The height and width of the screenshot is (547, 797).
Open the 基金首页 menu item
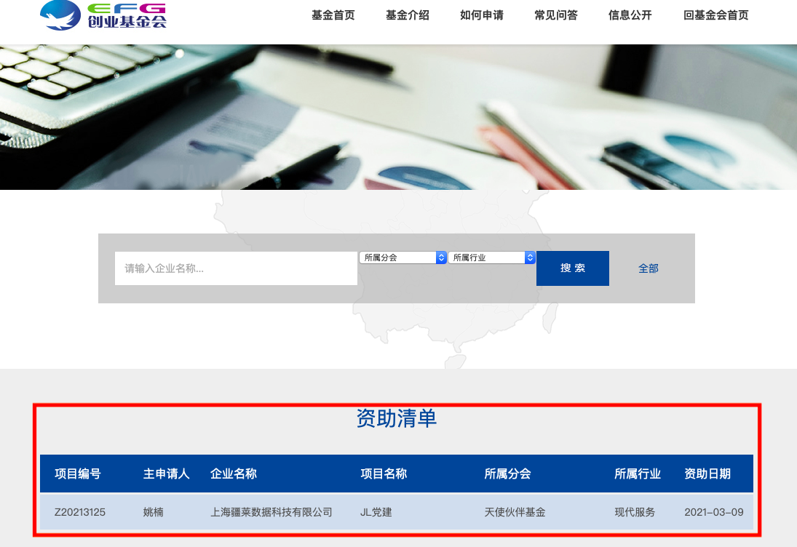click(333, 15)
